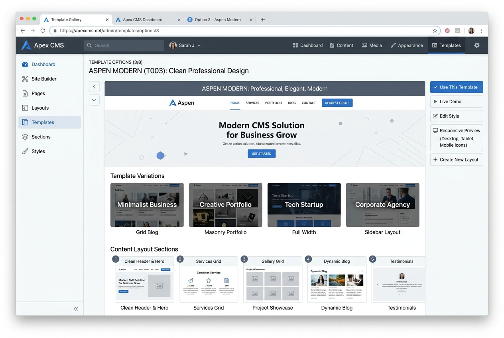The image size is (504, 338).
Task: Click the Apex CMS logo icon
Action: coord(26,45)
